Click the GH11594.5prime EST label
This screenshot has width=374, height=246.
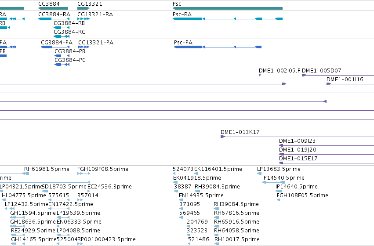(x=33, y=213)
